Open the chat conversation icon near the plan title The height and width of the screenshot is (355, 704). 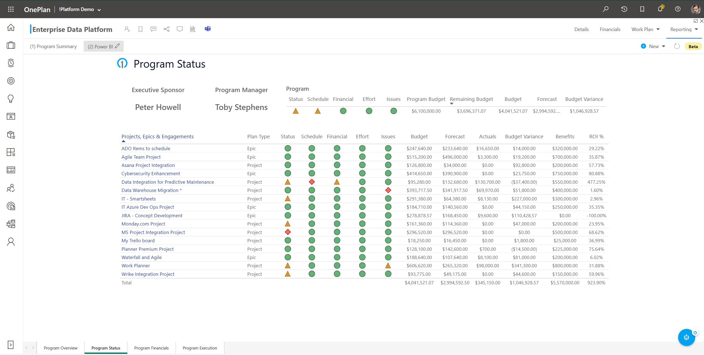[x=153, y=29]
